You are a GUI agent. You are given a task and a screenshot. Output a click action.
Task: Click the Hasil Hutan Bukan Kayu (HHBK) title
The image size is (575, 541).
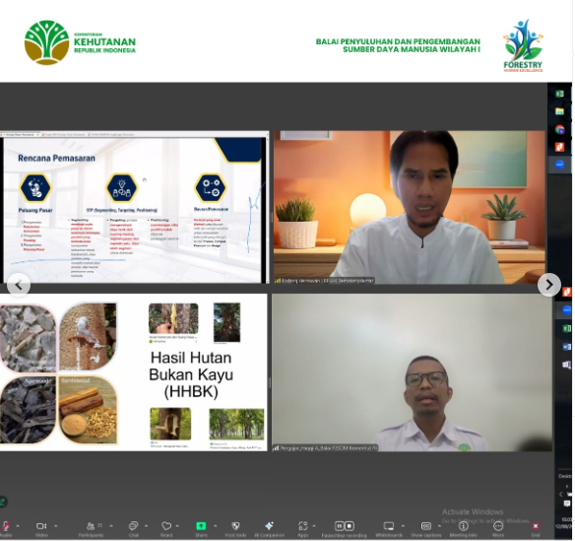click(x=191, y=374)
